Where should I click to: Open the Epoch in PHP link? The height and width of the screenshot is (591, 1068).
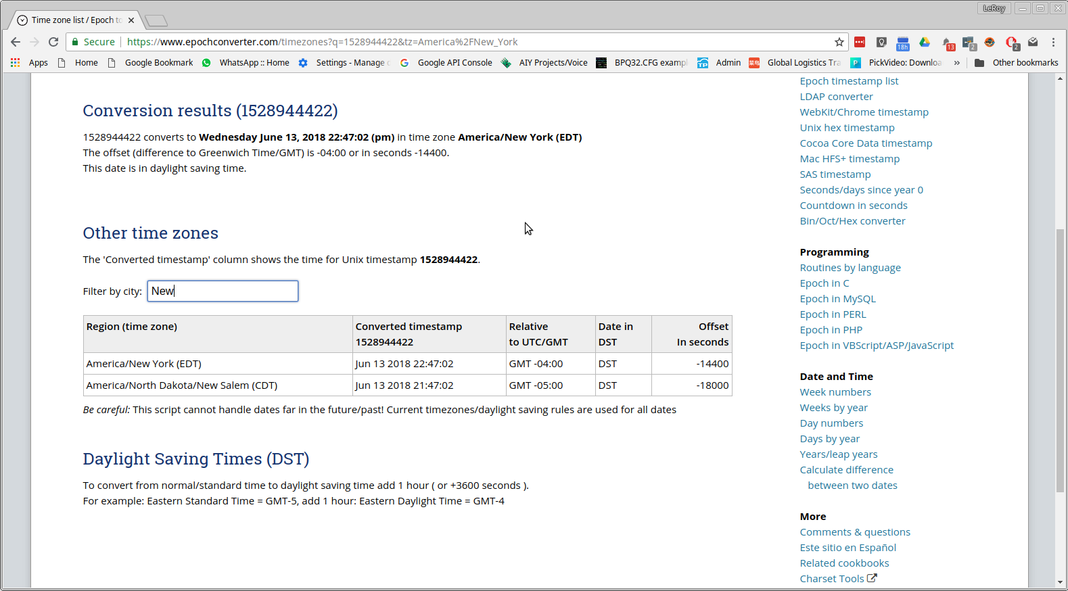[x=831, y=330]
